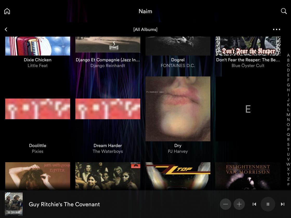Open Dream Harder by The Waterboys
The image size is (291, 218).
tap(108, 109)
